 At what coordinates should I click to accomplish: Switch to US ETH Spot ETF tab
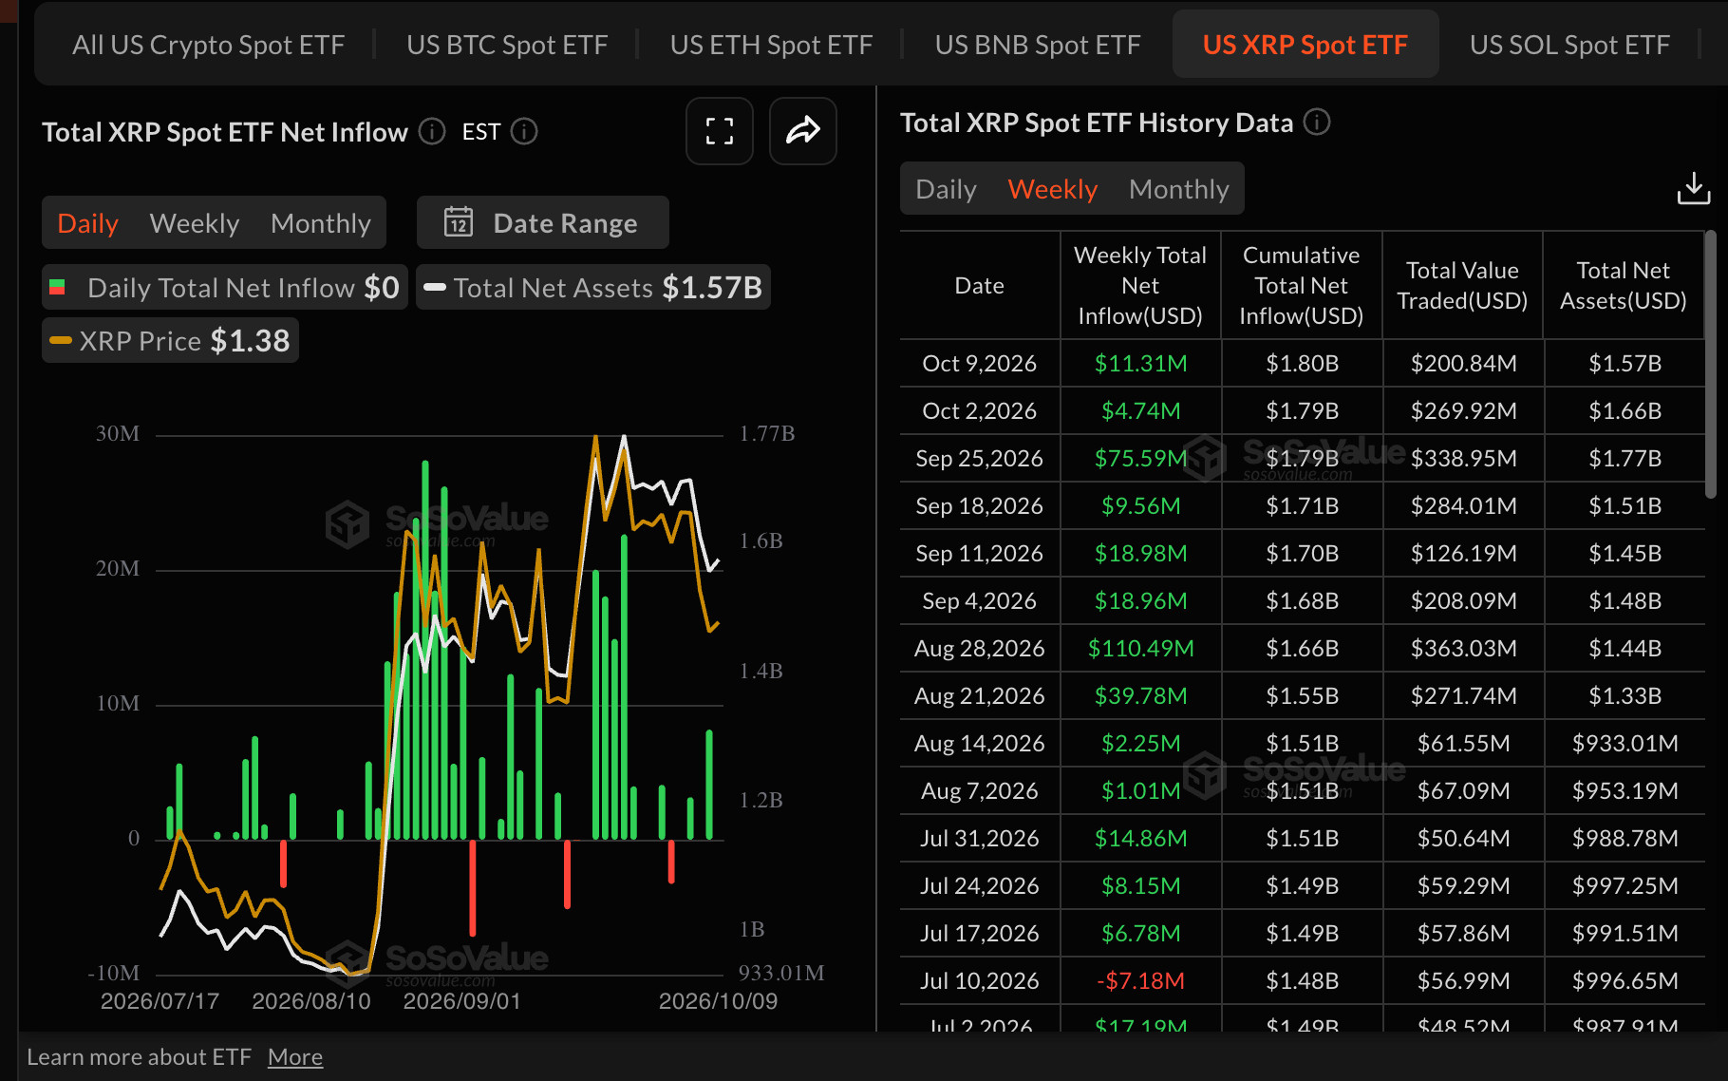(771, 45)
